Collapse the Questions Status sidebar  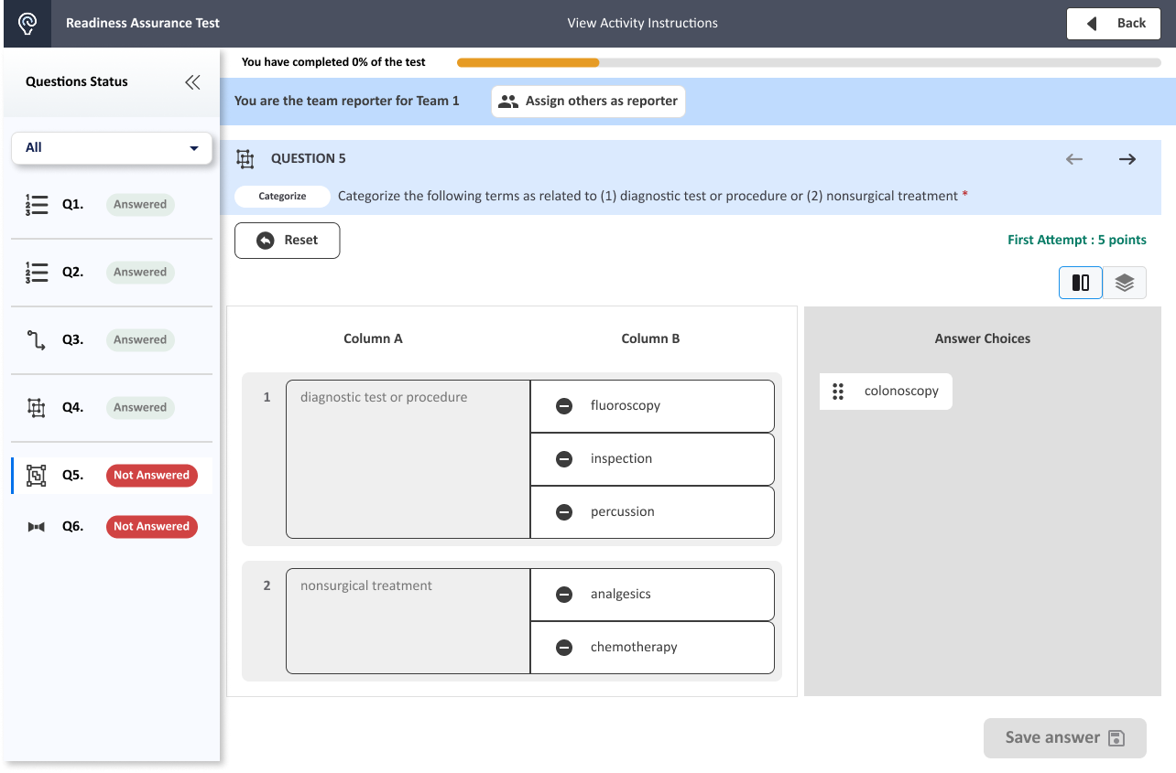[192, 82]
